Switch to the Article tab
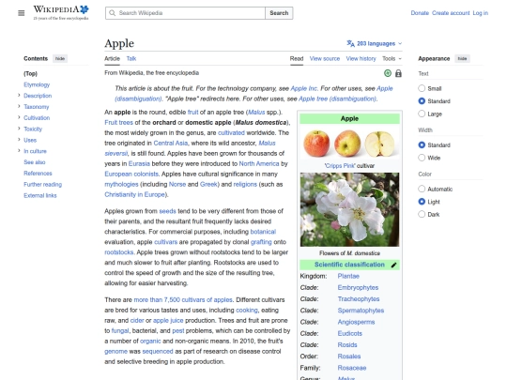Screen dimensions: 507x380 pyautogui.click(x=113, y=59)
